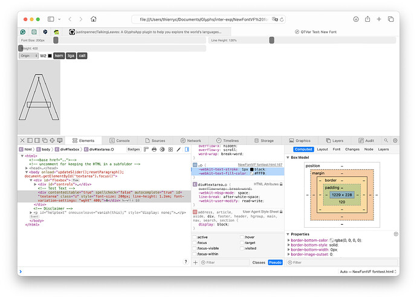Enable the :focus-visible checkbox
This screenshot has height=299, width=417.
tap(195, 248)
